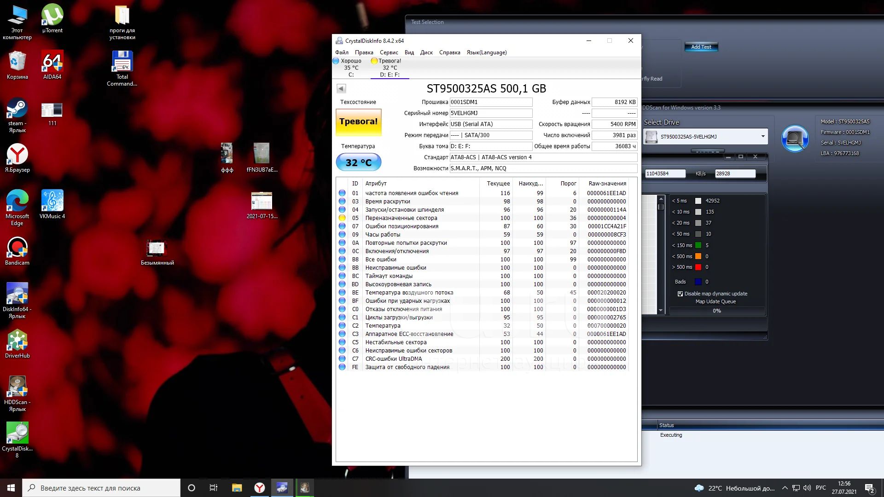Expand the Select Drive dropdown in HDDScan
Viewport: 884px width, 497px height.
[762, 137]
